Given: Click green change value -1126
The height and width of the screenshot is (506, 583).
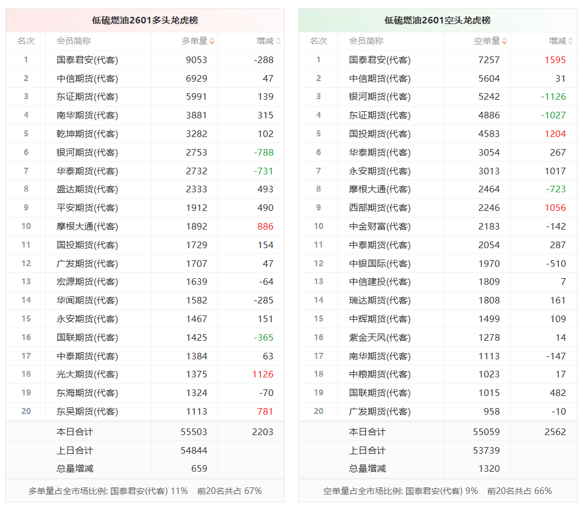Looking at the screenshot, I should (554, 97).
